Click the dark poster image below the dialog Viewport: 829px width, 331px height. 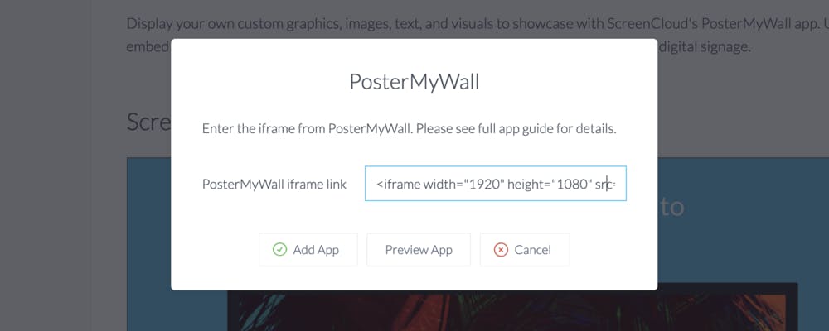click(511, 311)
